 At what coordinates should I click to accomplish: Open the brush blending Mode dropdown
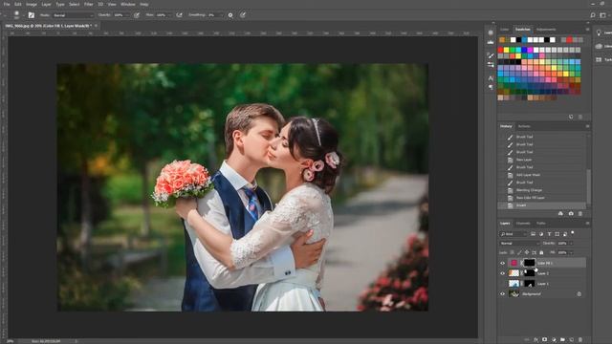(73, 15)
